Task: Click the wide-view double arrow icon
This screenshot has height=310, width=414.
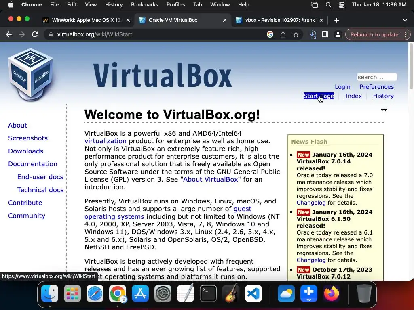Action: click(384, 110)
